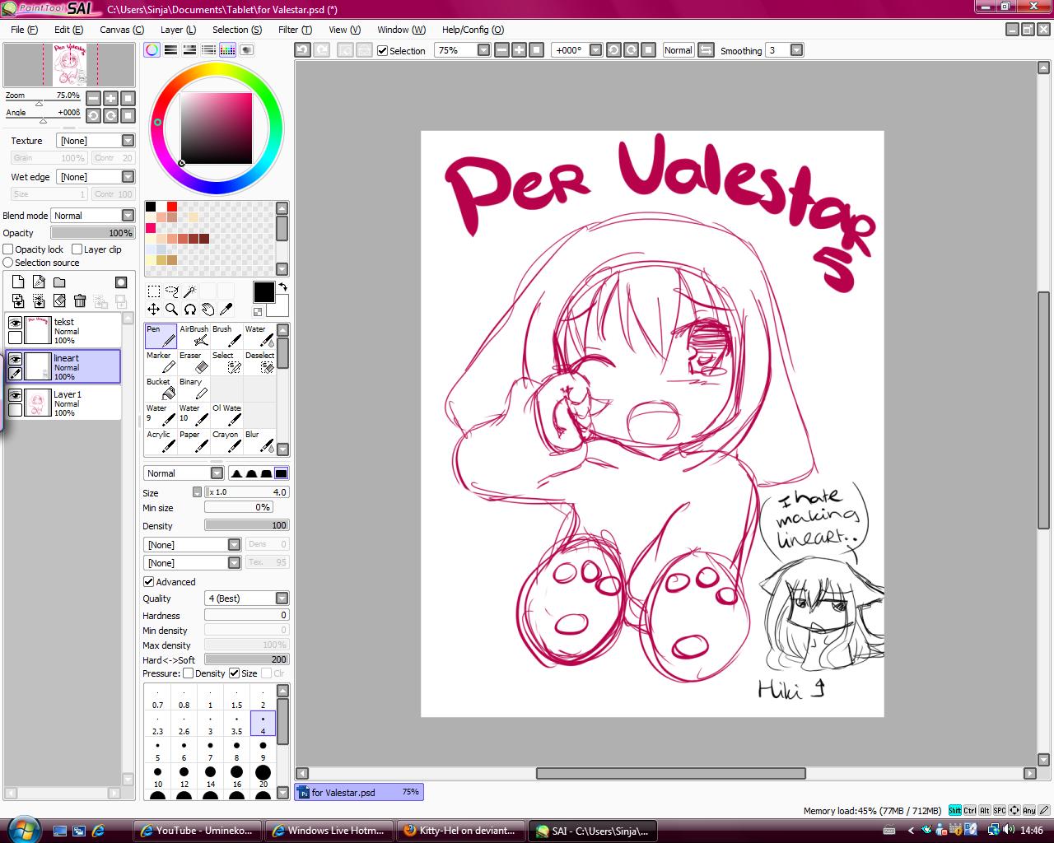Select the Blur tool
The height and width of the screenshot is (843, 1054).
259,441
